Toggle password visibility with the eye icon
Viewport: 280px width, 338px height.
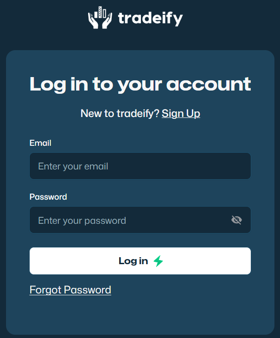[x=236, y=220]
